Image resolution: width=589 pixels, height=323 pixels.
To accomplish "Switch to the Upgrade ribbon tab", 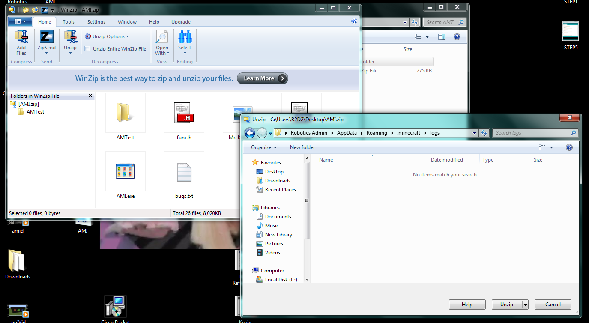I will 181,22.
